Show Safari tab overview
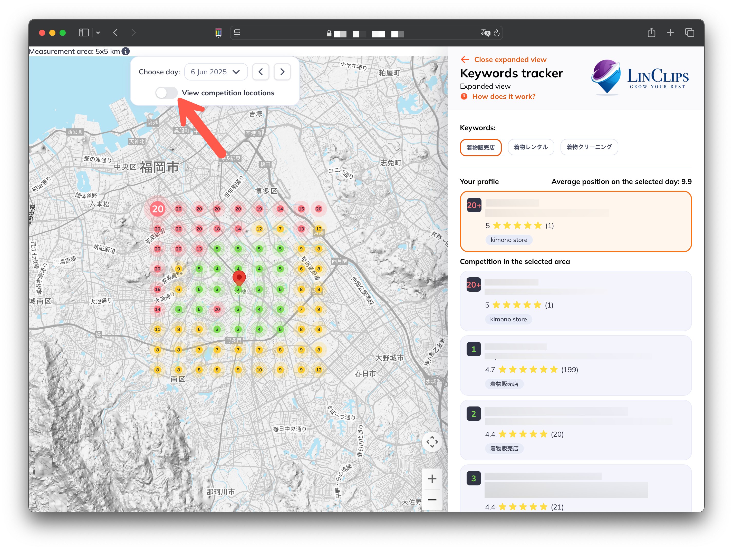This screenshot has height=550, width=733. pos(690,33)
